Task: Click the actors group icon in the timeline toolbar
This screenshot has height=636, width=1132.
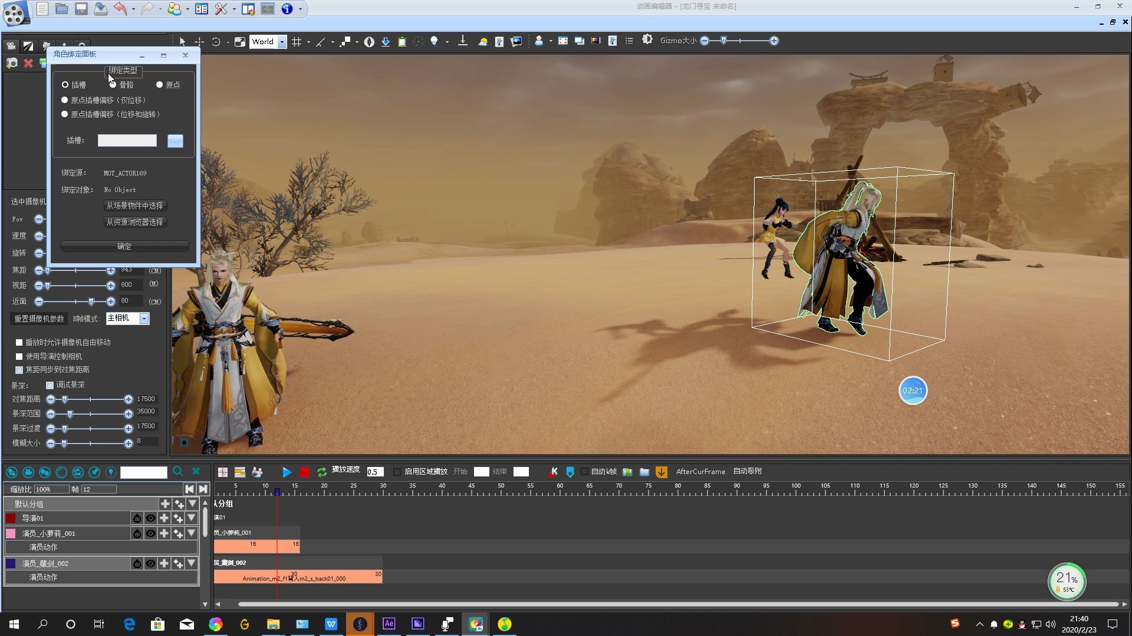Action: pyautogui.click(x=257, y=472)
